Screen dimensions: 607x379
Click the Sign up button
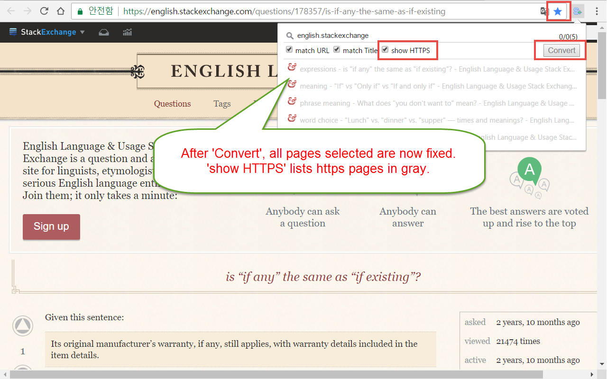(x=51, y=227)
